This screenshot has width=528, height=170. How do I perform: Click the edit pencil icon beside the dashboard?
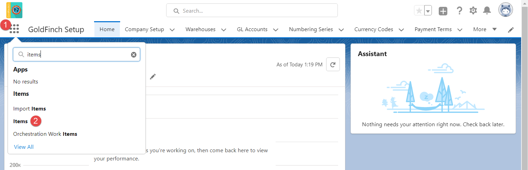[x=153, y=76]
